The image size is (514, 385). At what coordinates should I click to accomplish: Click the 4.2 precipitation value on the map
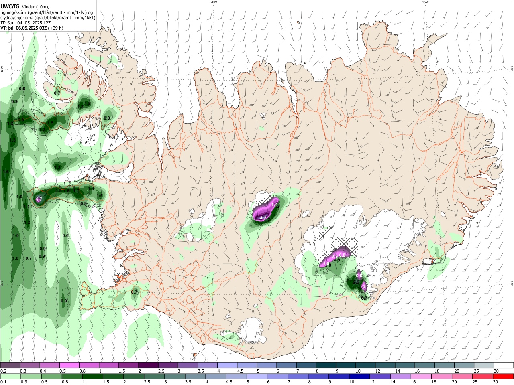pos(263,218)
